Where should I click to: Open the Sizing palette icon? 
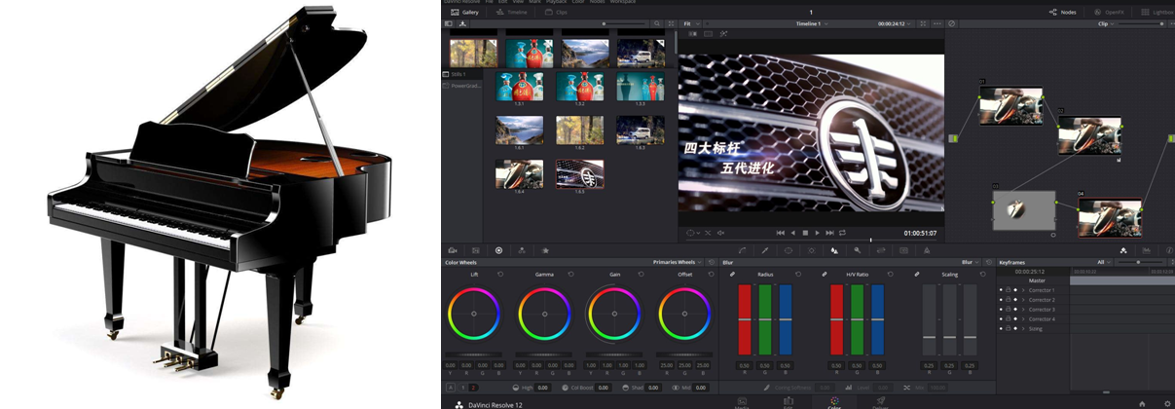click(881, 250)
